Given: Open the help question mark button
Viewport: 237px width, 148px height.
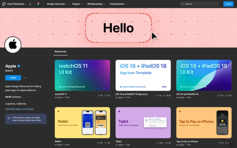Looking at the screenshot, I should (232, 143).
